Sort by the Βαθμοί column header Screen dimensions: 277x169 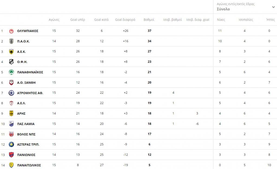[x=149, y=20]
